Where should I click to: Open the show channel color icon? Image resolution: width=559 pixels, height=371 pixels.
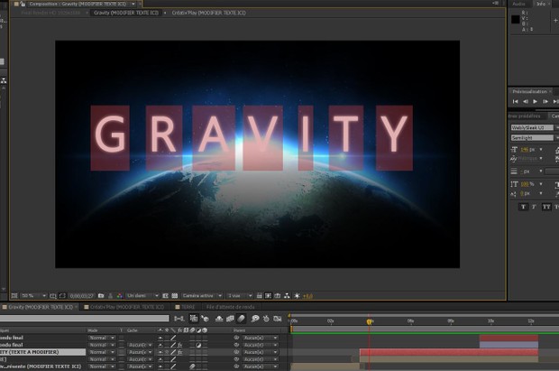click(119, 296)
